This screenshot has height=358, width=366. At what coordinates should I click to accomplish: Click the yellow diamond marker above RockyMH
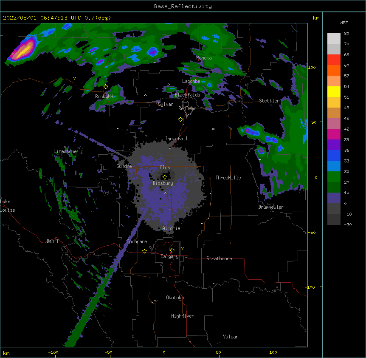(106, 87)
